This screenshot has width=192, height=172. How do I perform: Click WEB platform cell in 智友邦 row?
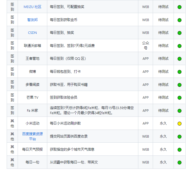[x=146, y=20]
